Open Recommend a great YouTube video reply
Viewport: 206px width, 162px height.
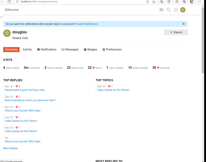tap(25, 90)
